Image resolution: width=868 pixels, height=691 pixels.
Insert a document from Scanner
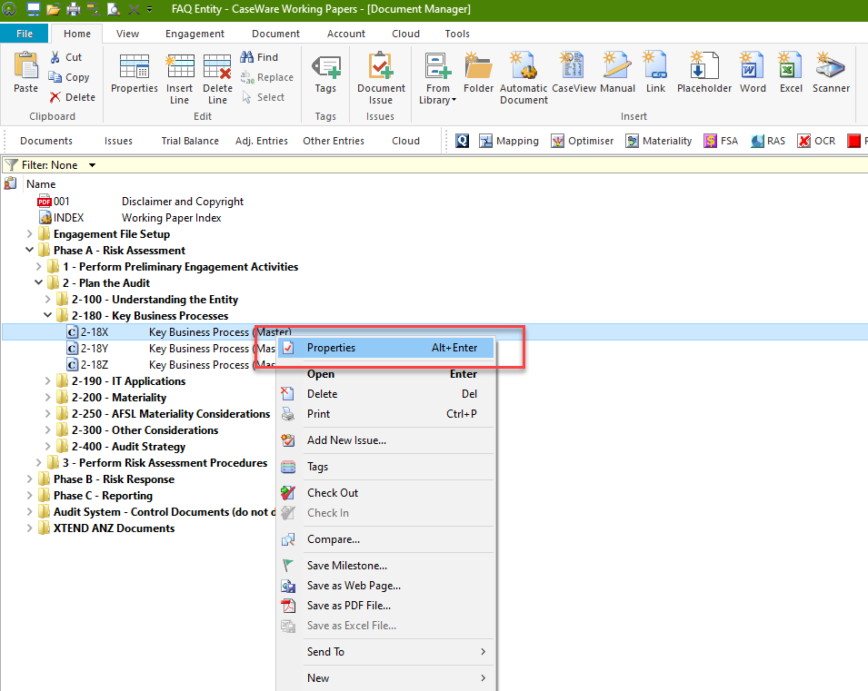[831, 73]
